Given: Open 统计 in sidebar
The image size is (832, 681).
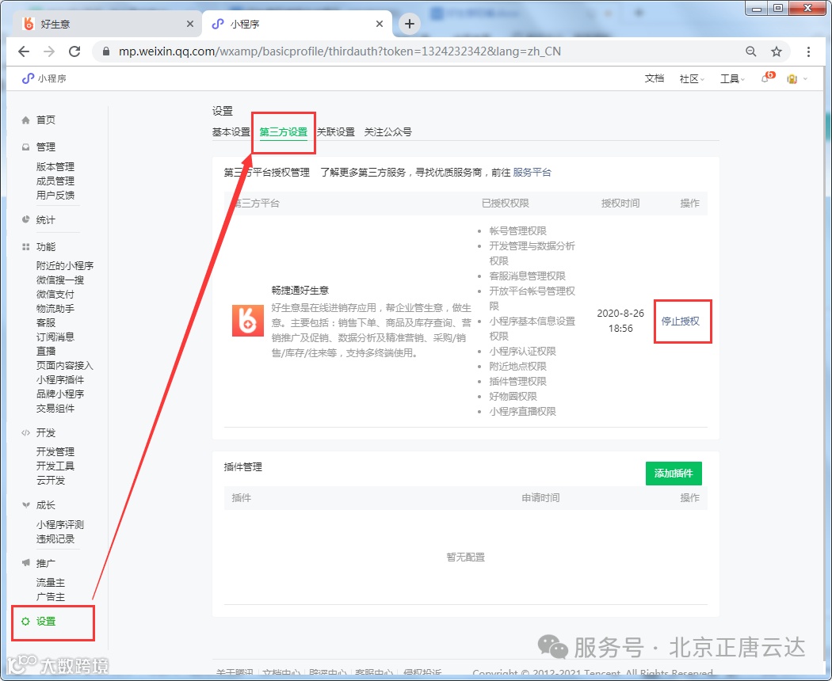Looking at the screenshot, I should (46, 219).
